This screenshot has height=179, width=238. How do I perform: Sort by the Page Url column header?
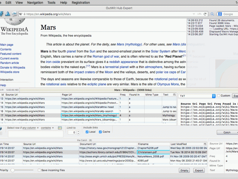[90, 95]
